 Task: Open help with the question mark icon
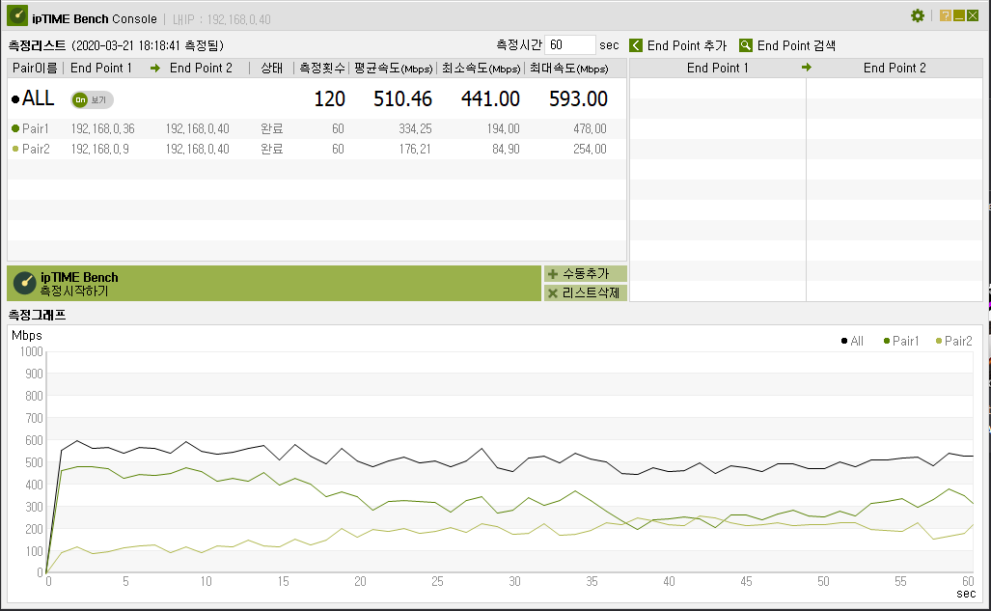click(x=946, y=15)
